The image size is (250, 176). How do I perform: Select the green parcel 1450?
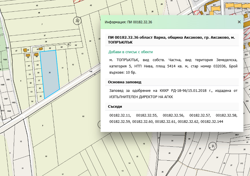(5, 59)
